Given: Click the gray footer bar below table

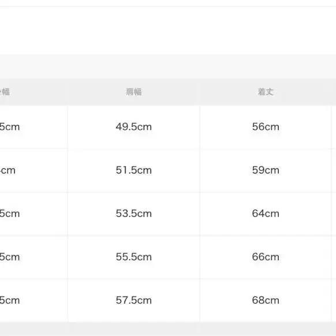Looking at the screenshot, I should 168,329.
